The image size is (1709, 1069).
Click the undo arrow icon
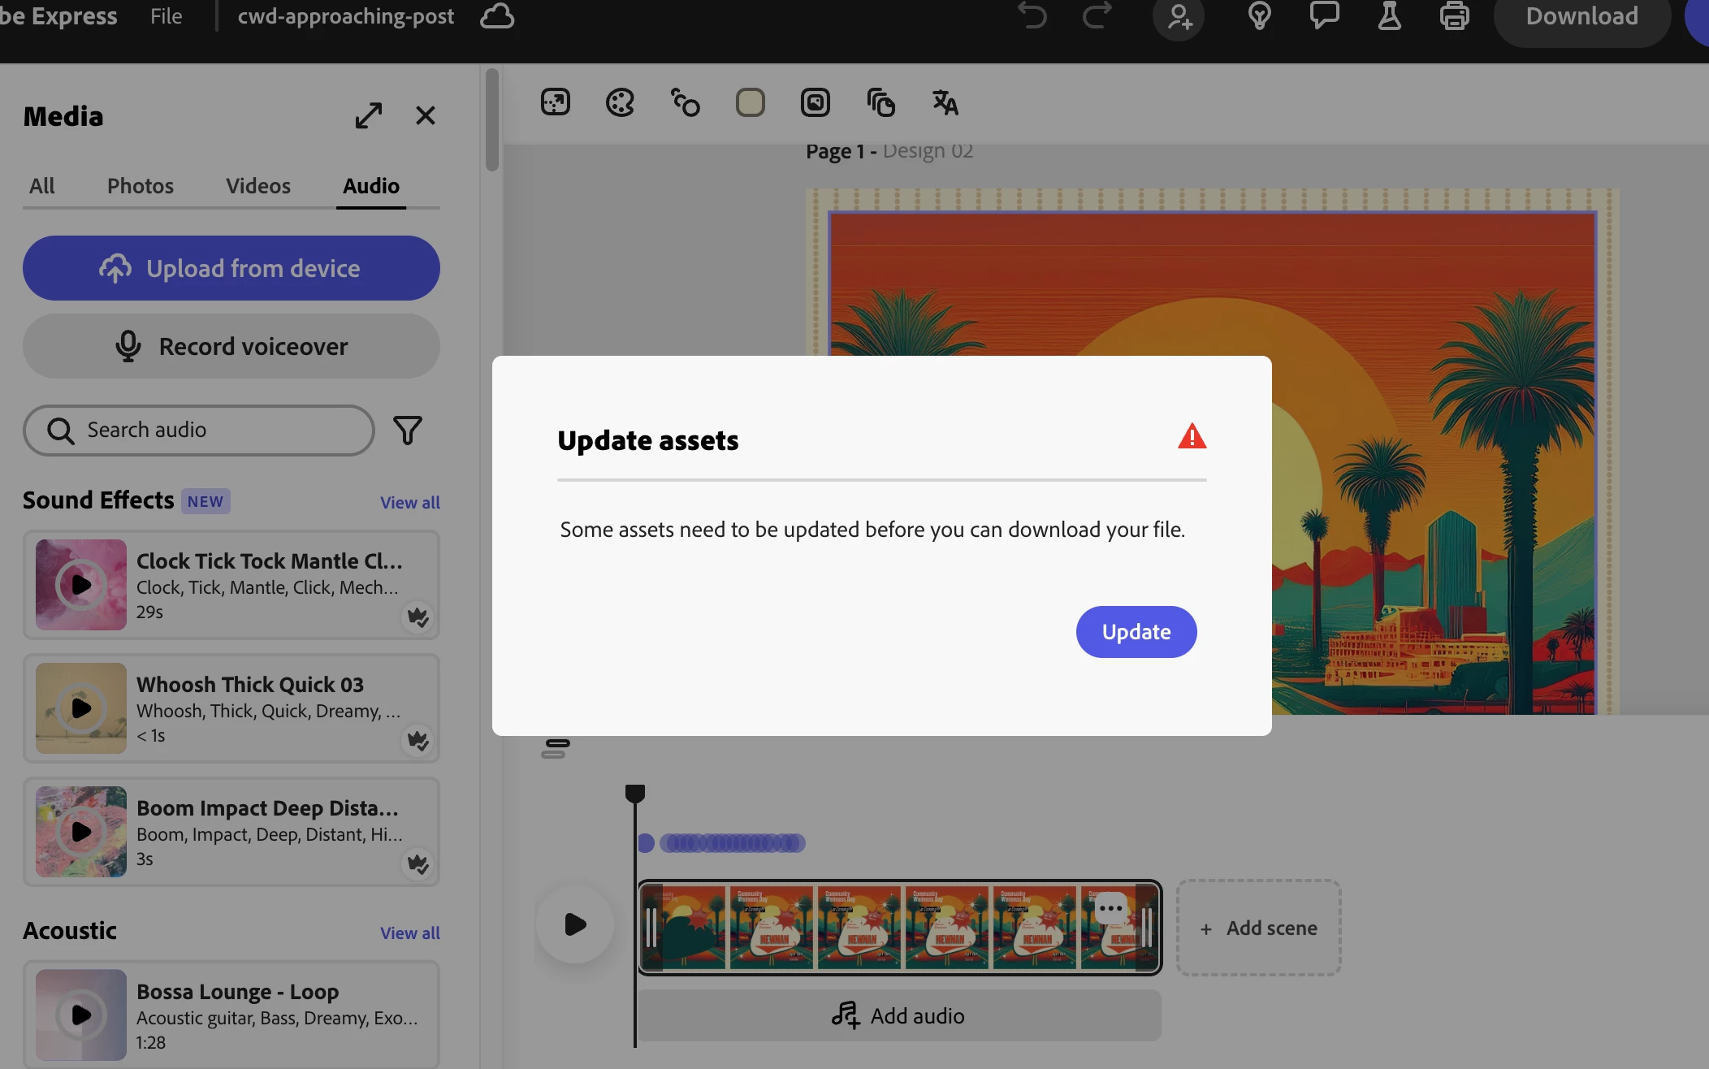click(1032, 16)
